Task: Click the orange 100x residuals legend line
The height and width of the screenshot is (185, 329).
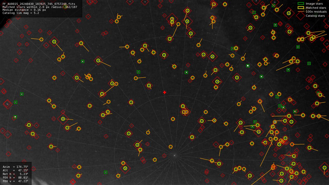Action: pyautogui.click(x=301, y=12)
